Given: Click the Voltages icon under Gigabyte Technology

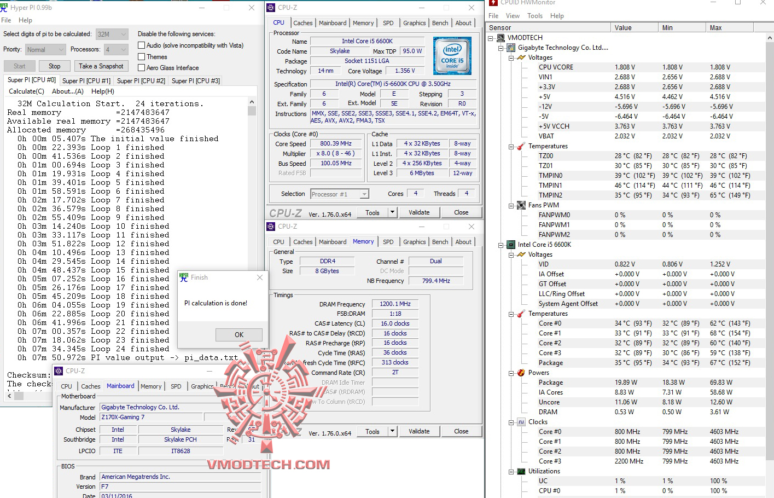Looking at the screenshot, I should pos(521,57).
